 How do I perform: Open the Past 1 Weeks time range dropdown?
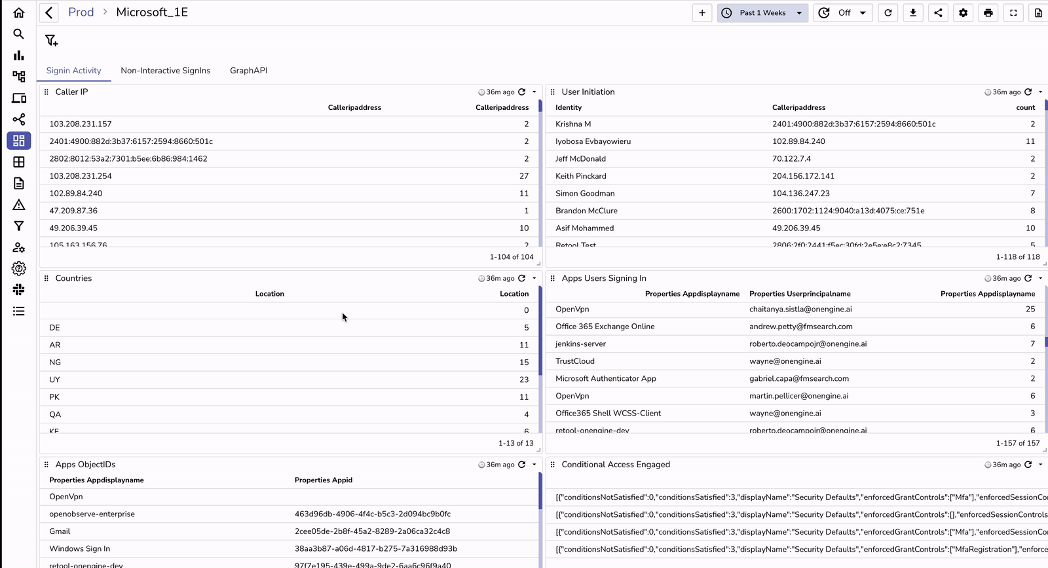(x=763, y=12)
